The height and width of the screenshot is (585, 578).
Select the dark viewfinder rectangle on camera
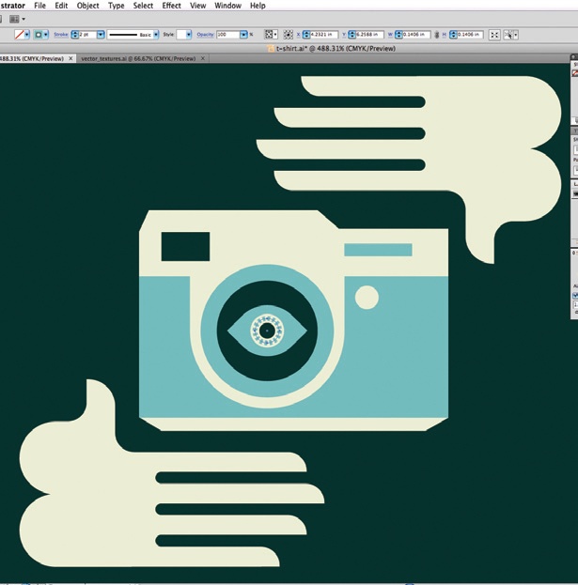click(185, 246)
